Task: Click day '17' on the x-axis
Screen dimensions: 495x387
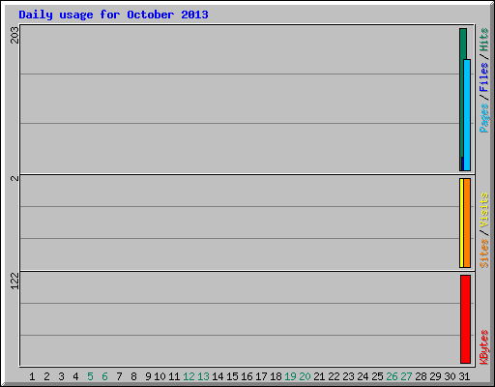Action: [x=261, y=376]
